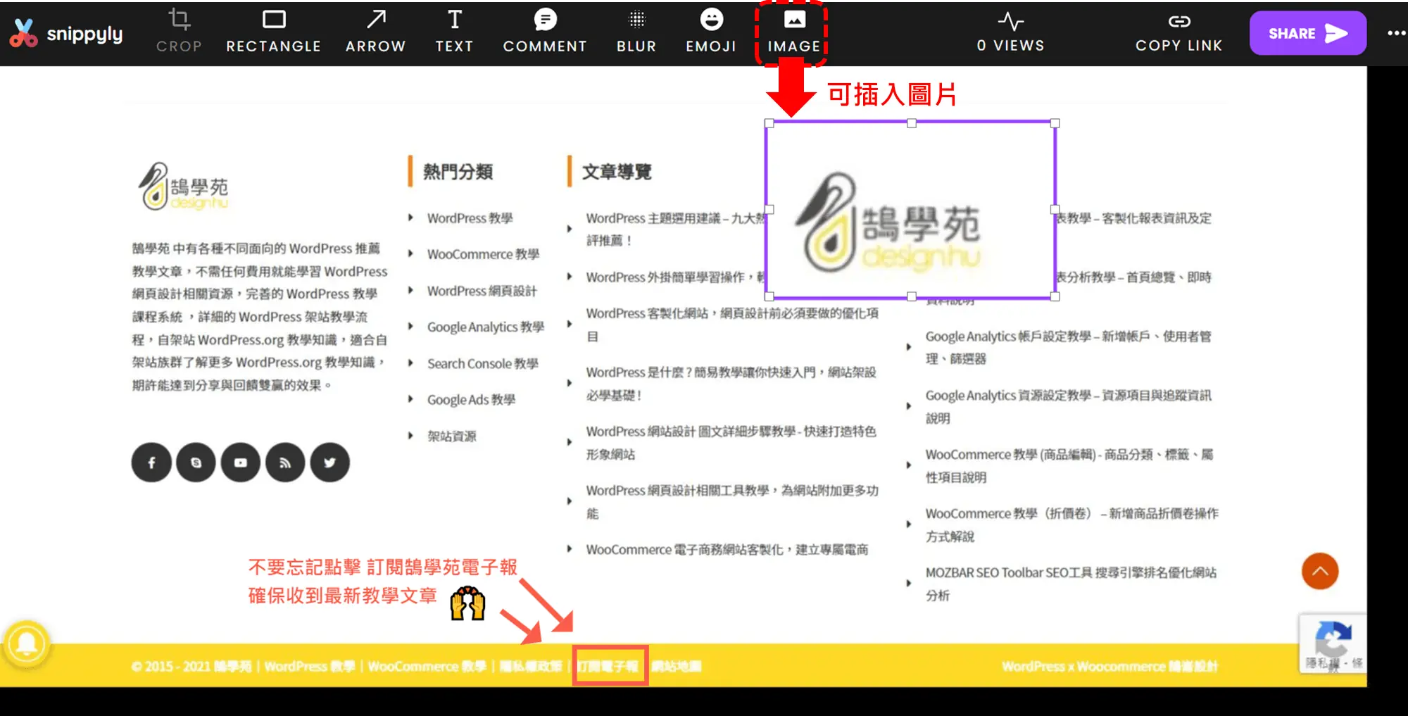Open the Search Console 教學 link
1408x716 pixels.
[482, 363]
